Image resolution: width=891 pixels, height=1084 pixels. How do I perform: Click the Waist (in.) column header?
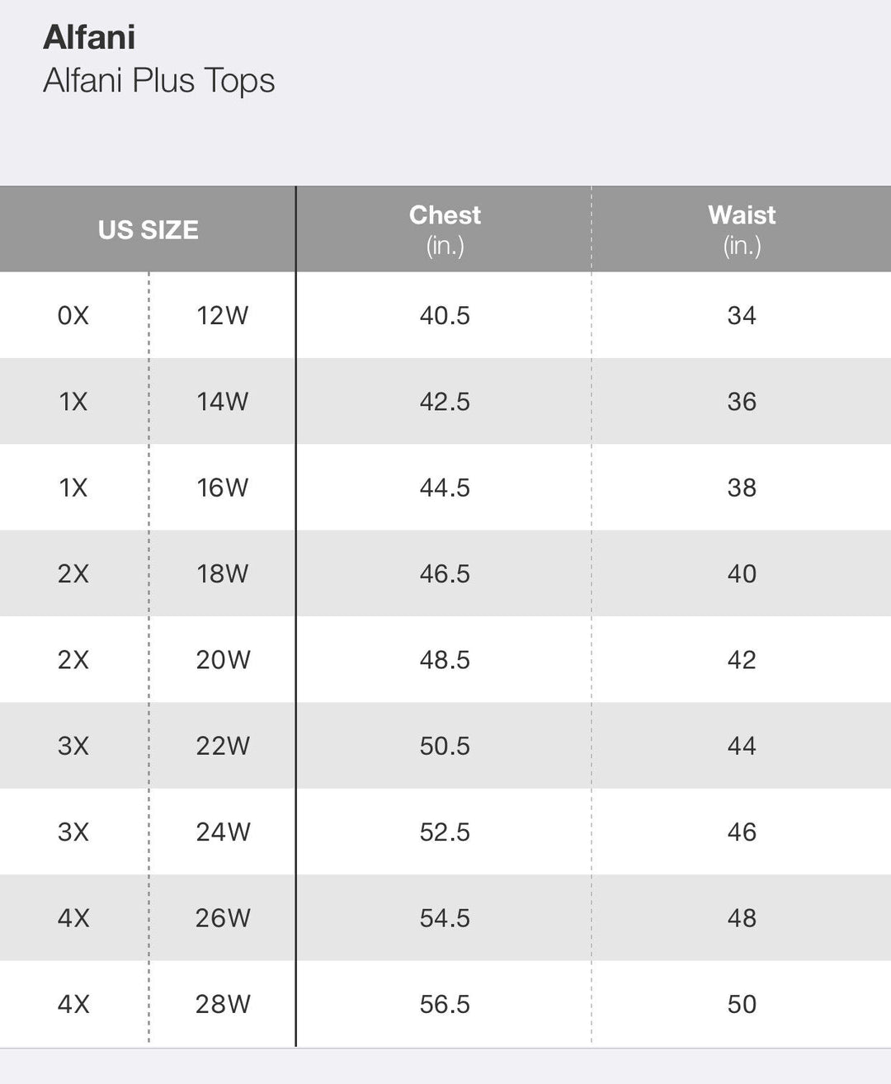[x=742, y=229]
